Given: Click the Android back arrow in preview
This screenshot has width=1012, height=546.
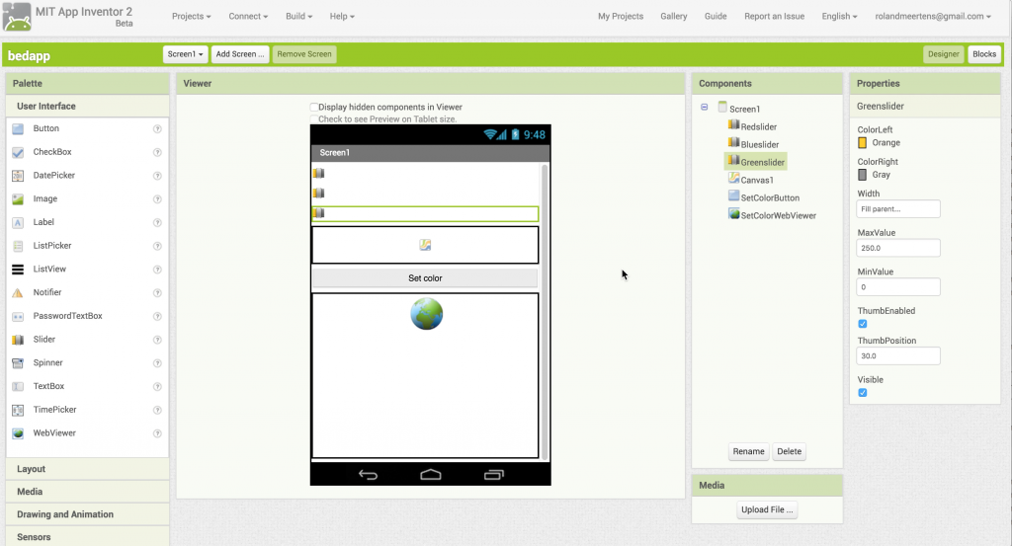Looking at the screenshot, I should click(368, 475).
